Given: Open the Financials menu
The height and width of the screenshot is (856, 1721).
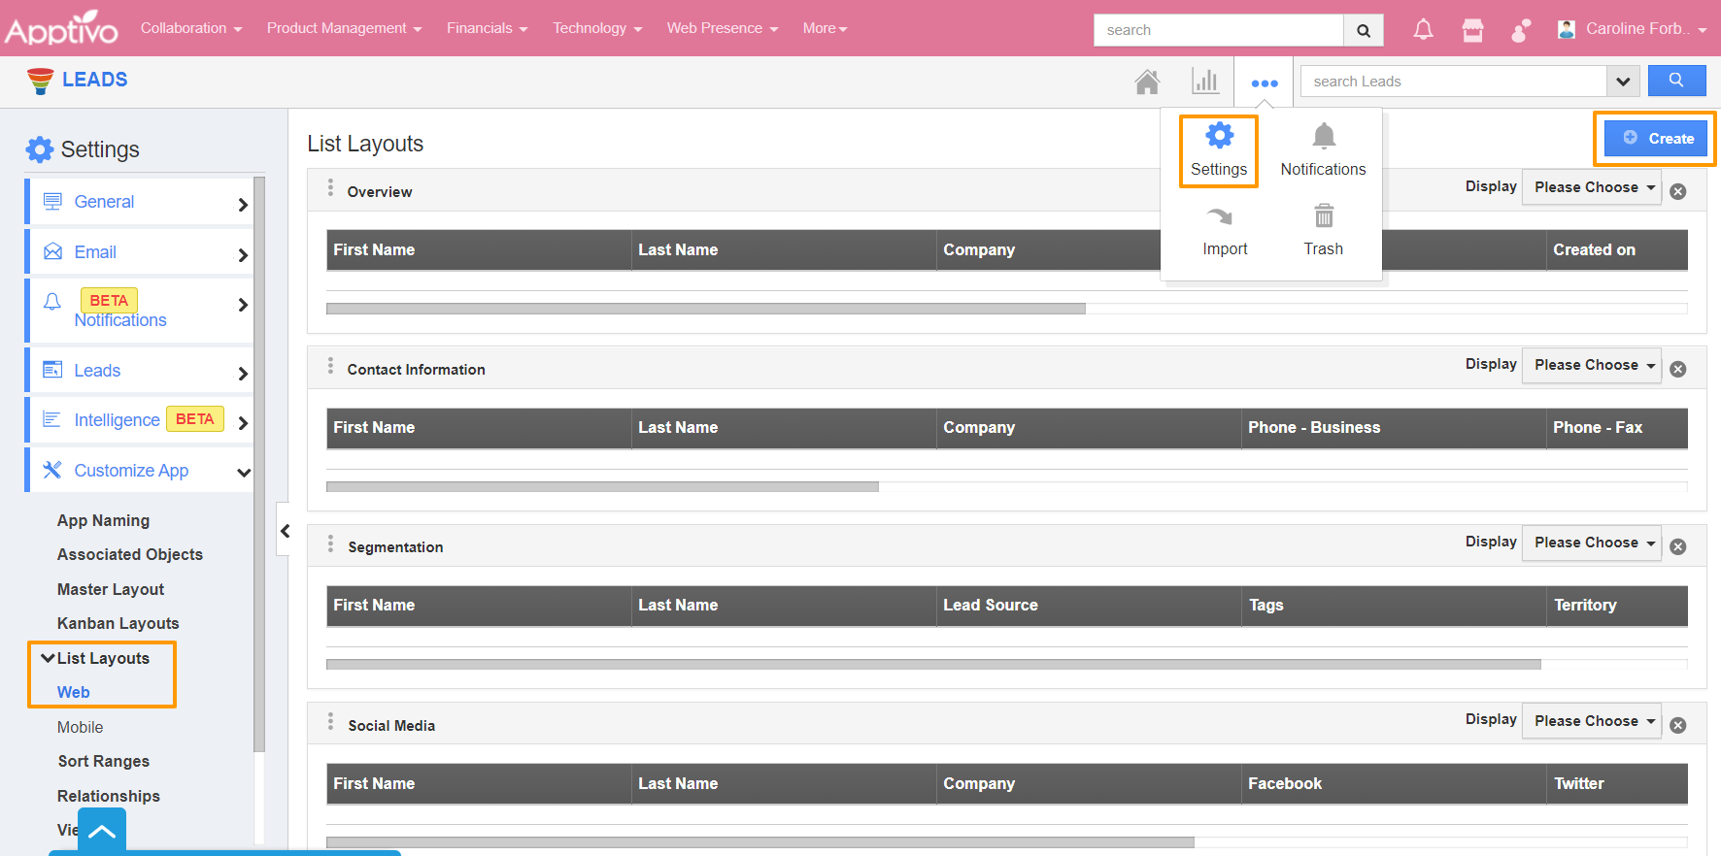Looking at the screenshot, I should [487, 28].
